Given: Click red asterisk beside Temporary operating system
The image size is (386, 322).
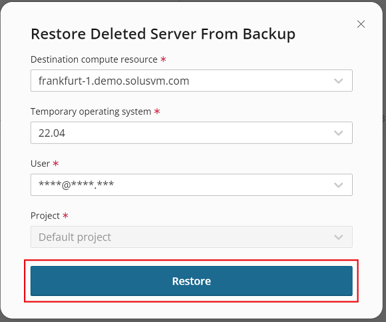Looking at the screenshot, I should (157, 111).
